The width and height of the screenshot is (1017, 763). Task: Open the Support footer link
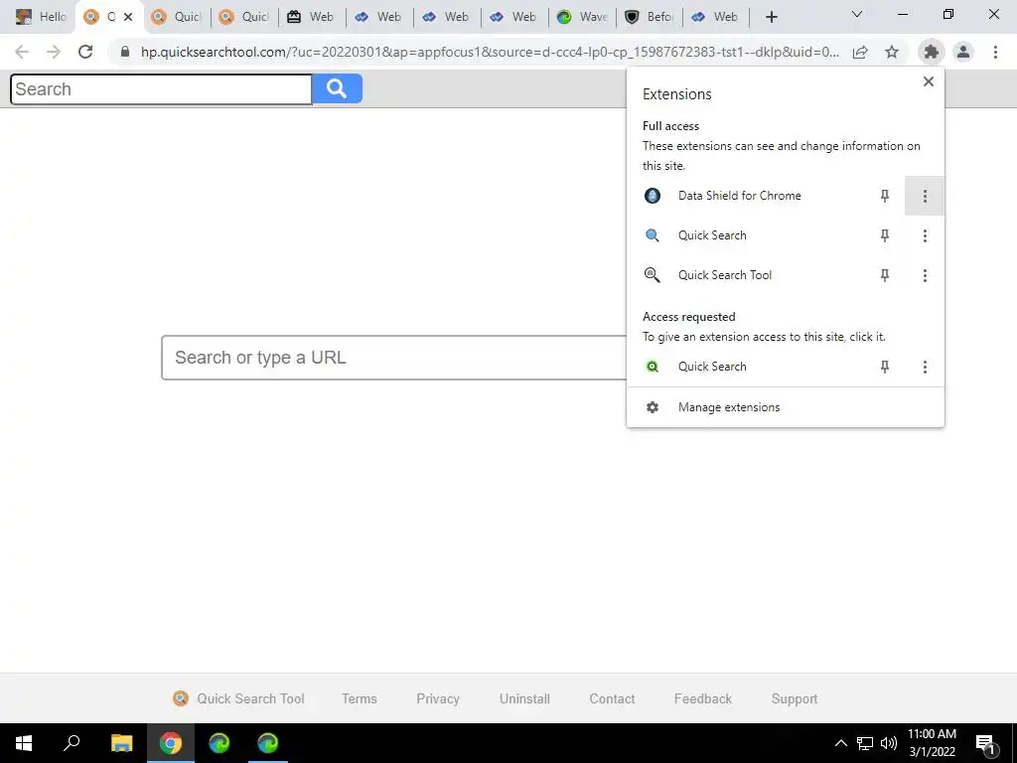tap(794, 698)
